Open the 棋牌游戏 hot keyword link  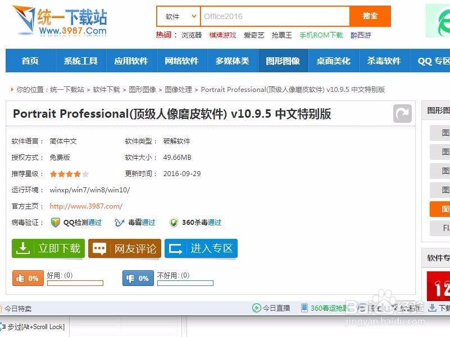222,35
